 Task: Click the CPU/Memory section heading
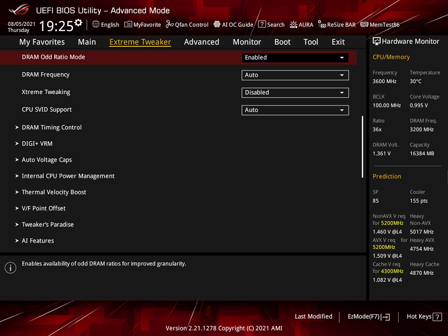[391, 57]
